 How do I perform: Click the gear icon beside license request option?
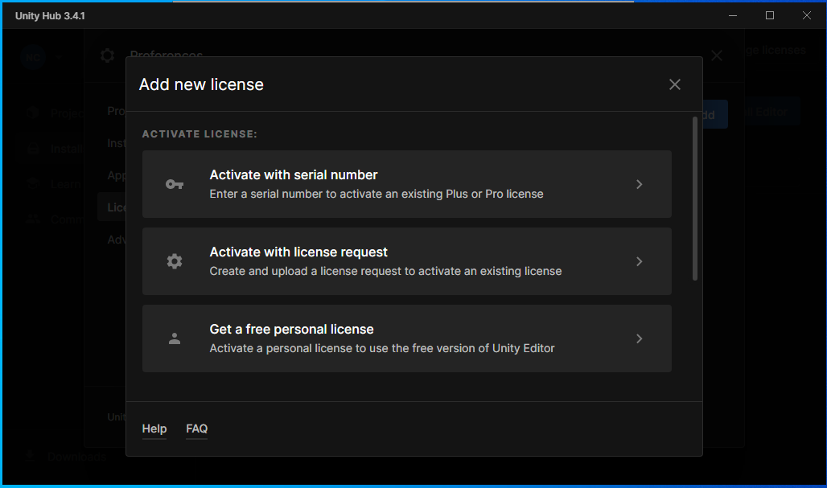coord(175,261)
